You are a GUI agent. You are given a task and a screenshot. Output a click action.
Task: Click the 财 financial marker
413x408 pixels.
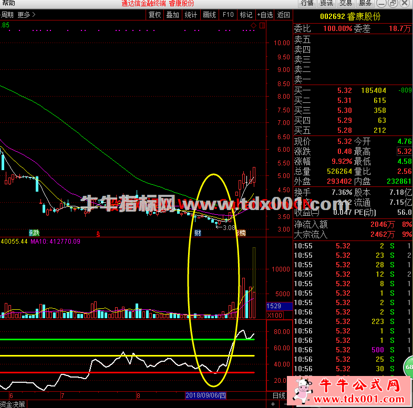click(x=198, y=233)
